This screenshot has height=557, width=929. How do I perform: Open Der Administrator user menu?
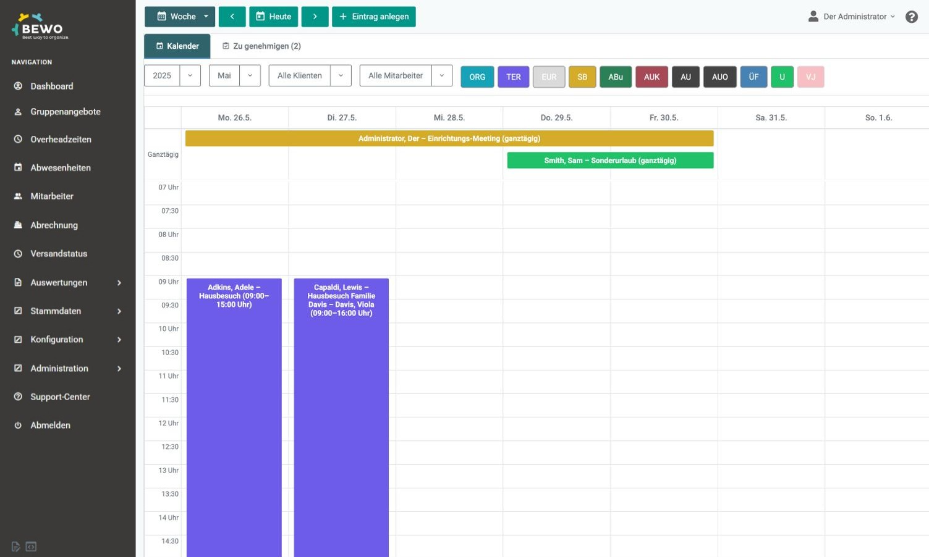[x=852, y=17]
